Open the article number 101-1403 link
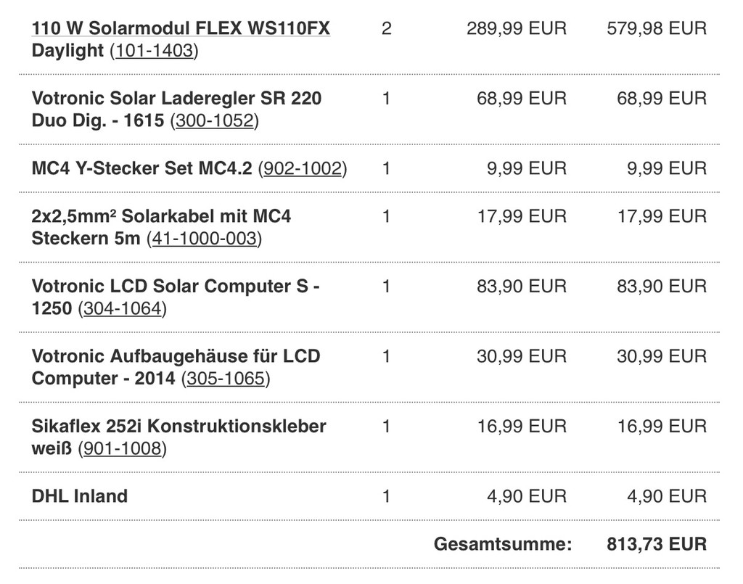This screenshot has height=584, width=743. click(155, 51)
